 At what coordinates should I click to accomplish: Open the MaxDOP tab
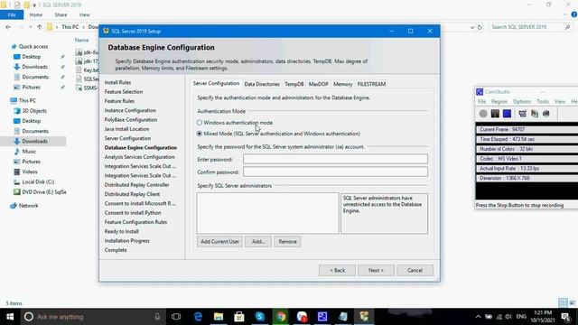click(319, 84)
